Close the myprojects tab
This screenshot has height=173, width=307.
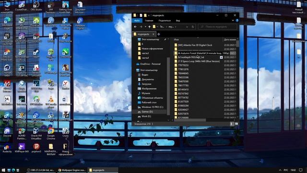(x=153, y=34)
